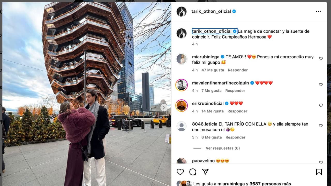Open the comment bubble icon
Image resolution: width=331 pixels, height=186 pixels.
[x=193, y=172]
